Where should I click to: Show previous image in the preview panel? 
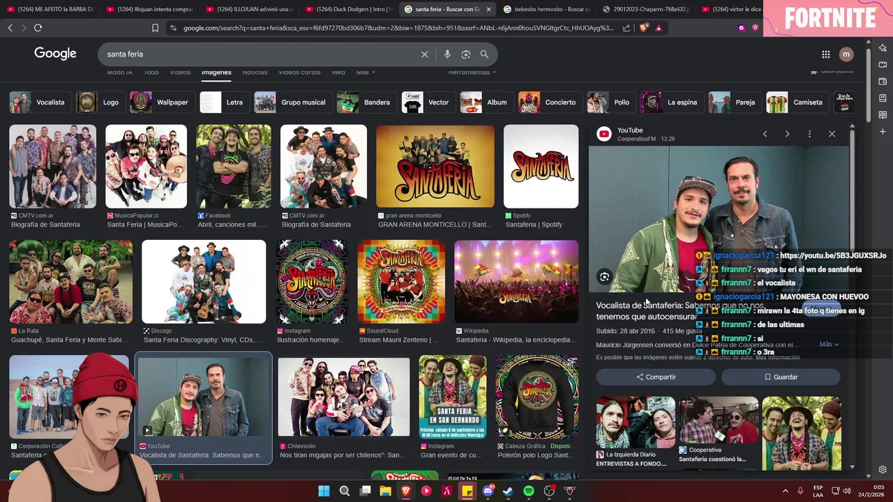(765, 134)
